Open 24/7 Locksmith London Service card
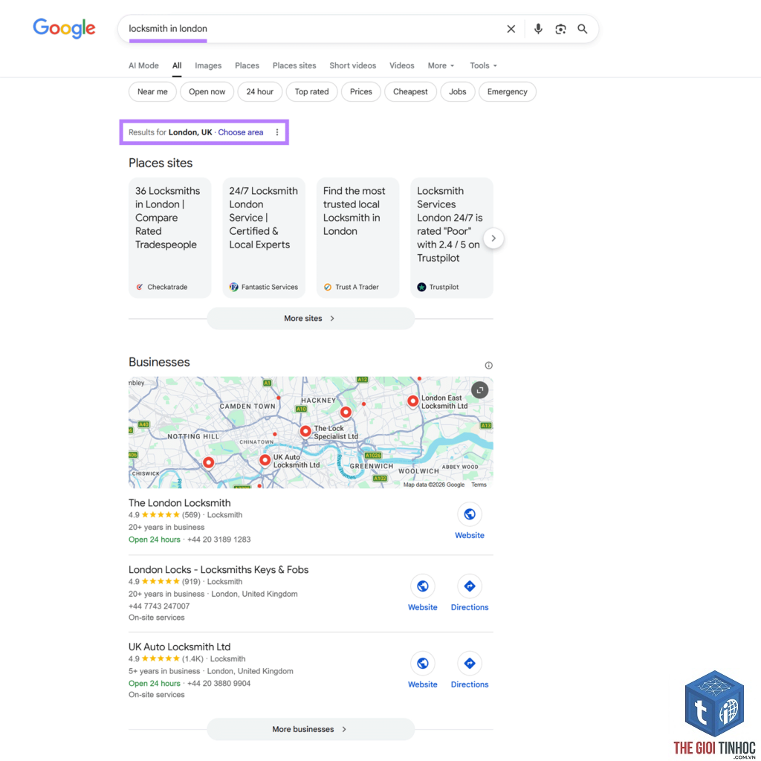 pyautogui.click(x=264, y=238)
